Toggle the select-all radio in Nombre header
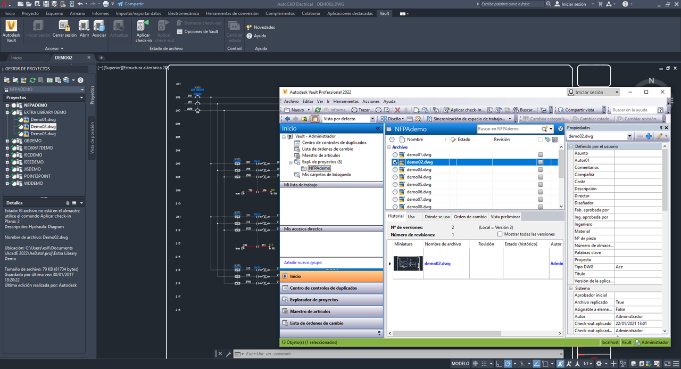This screenshot has width=681, height=369. (x=392, y=140)
